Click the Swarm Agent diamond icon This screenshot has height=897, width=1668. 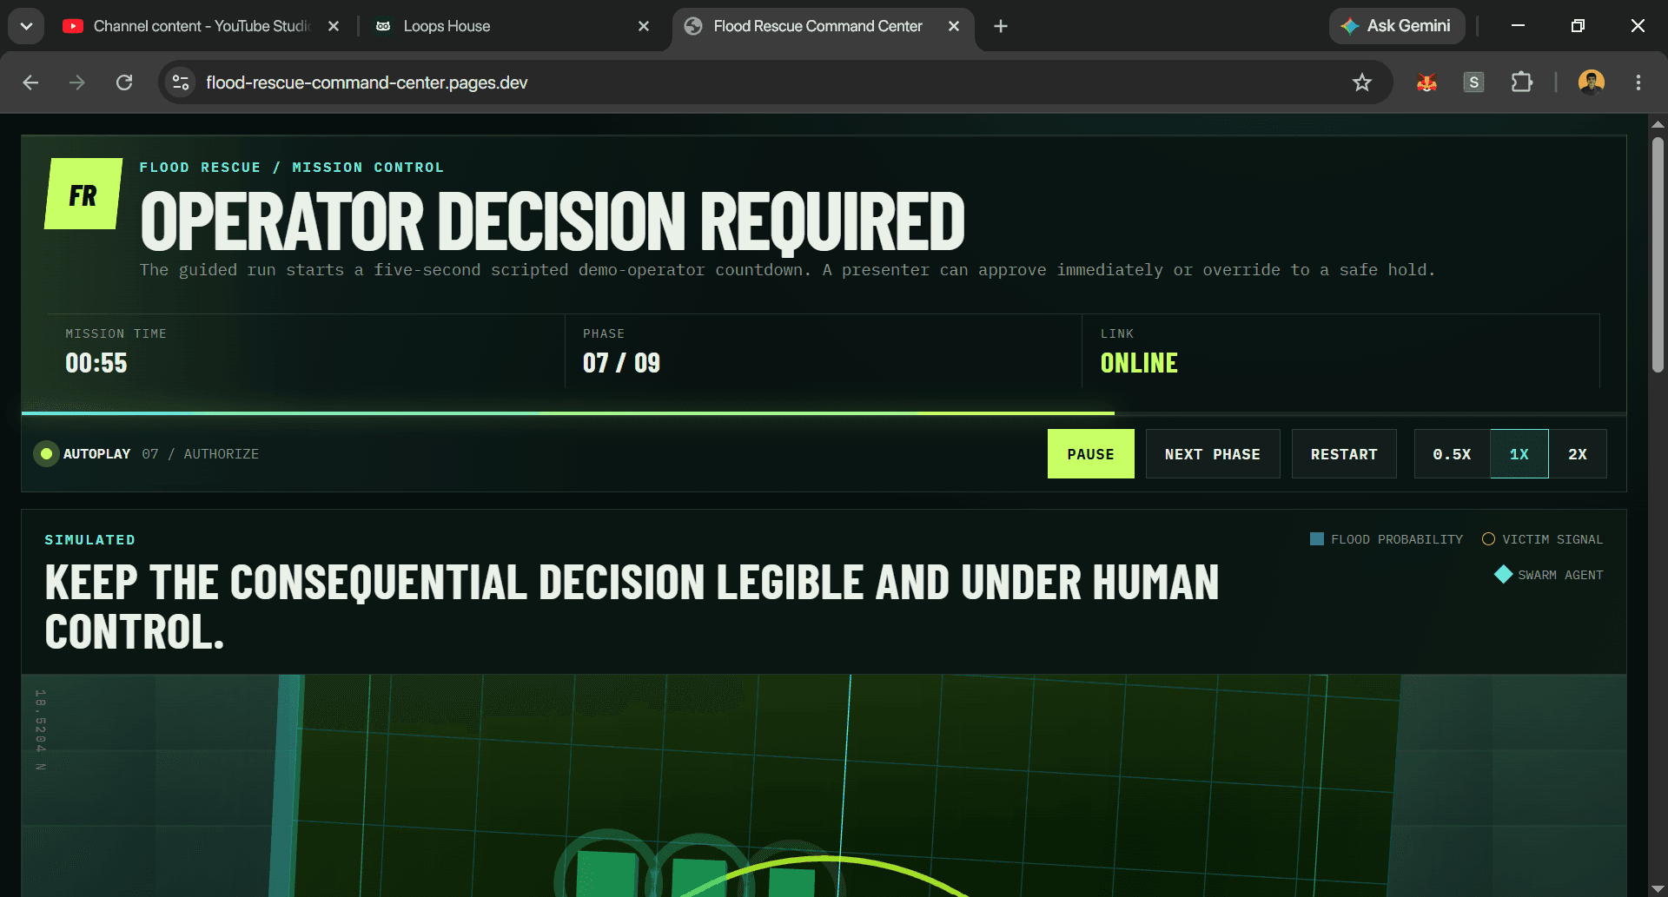coord(1503,575)
